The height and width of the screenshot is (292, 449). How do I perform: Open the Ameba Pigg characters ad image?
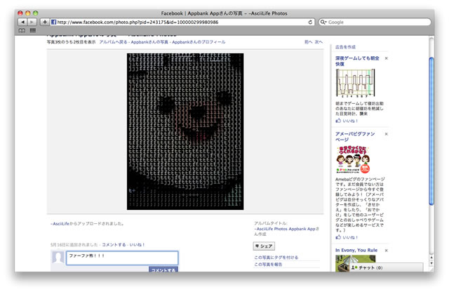coord(353,159)
